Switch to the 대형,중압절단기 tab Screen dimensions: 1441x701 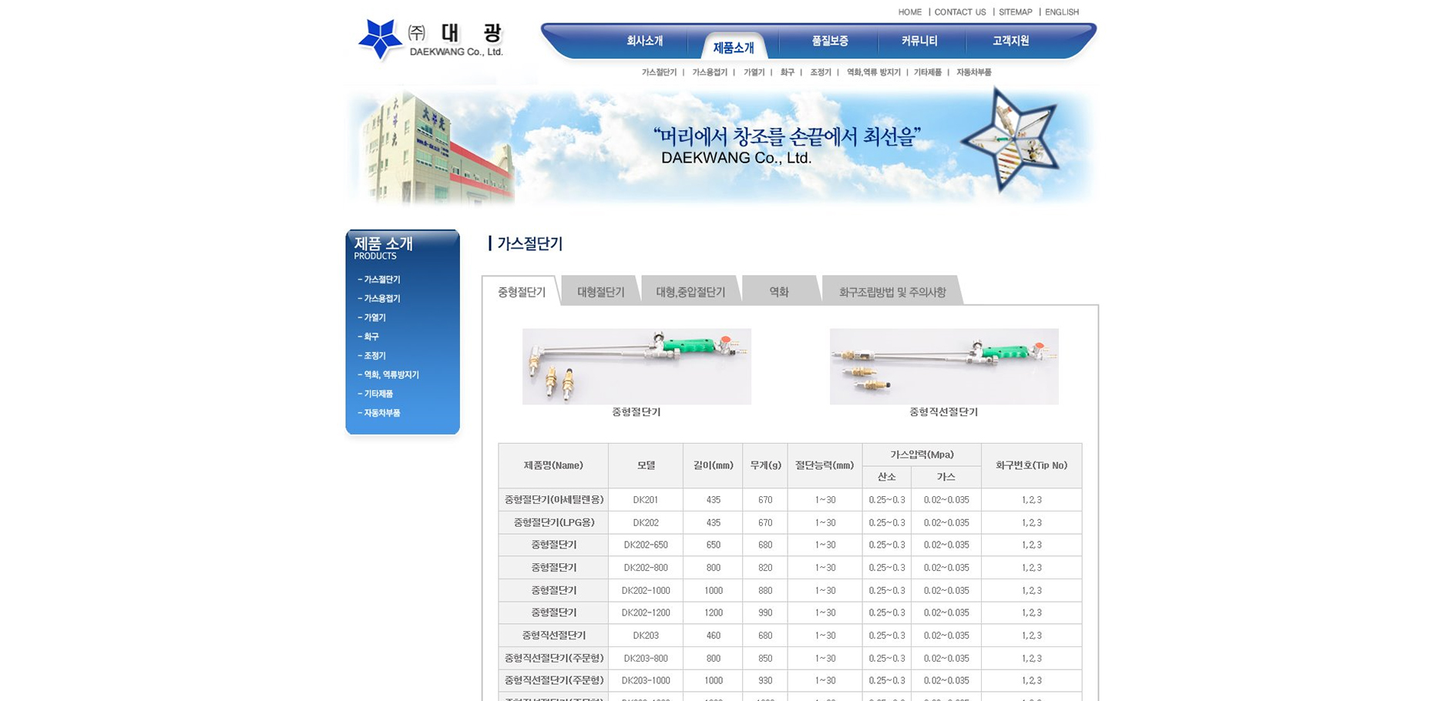690,292
